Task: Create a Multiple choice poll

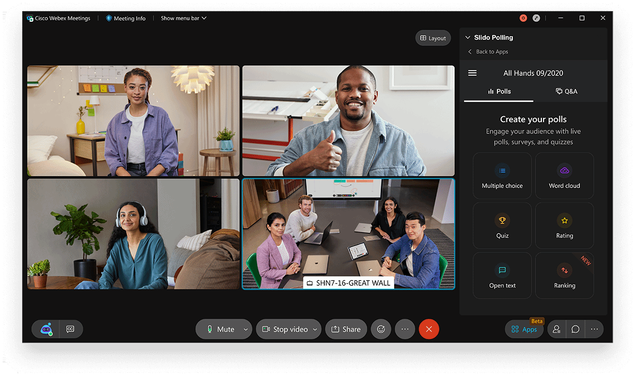Action: (502, 175)
